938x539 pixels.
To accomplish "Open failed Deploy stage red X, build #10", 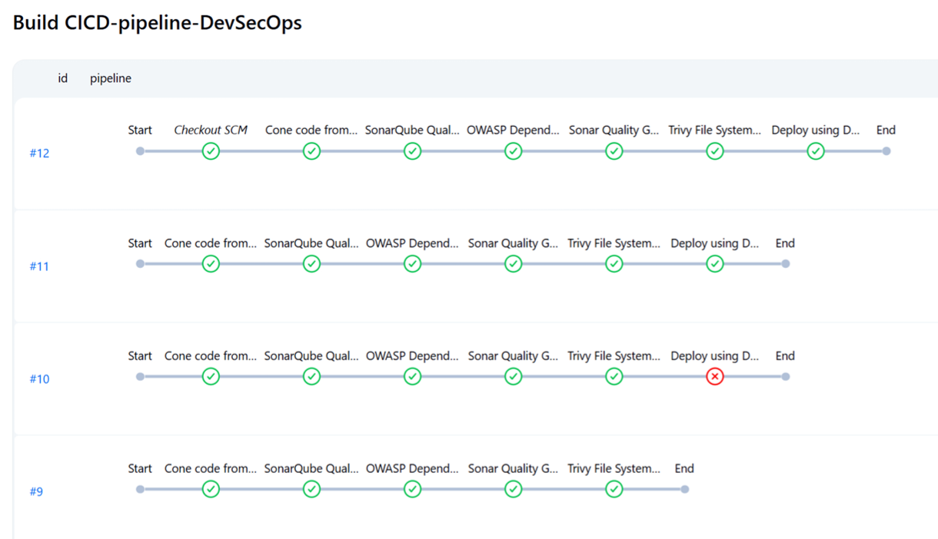I will pos(715,377).
